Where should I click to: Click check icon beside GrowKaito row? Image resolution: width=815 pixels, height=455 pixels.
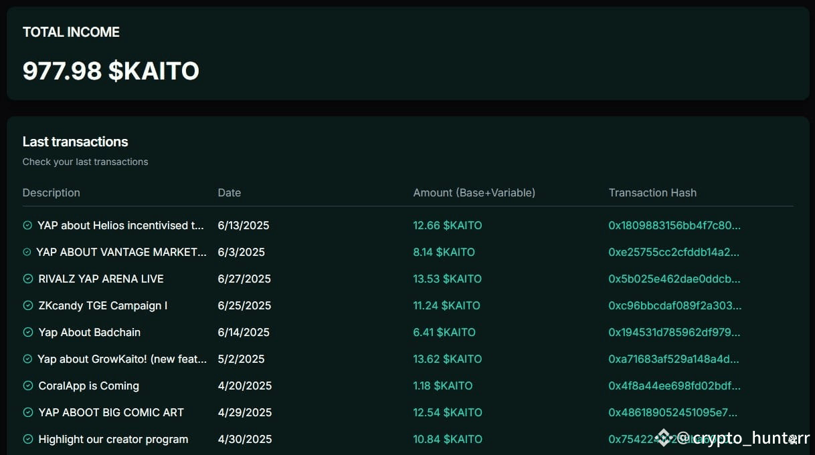[27, 359]
